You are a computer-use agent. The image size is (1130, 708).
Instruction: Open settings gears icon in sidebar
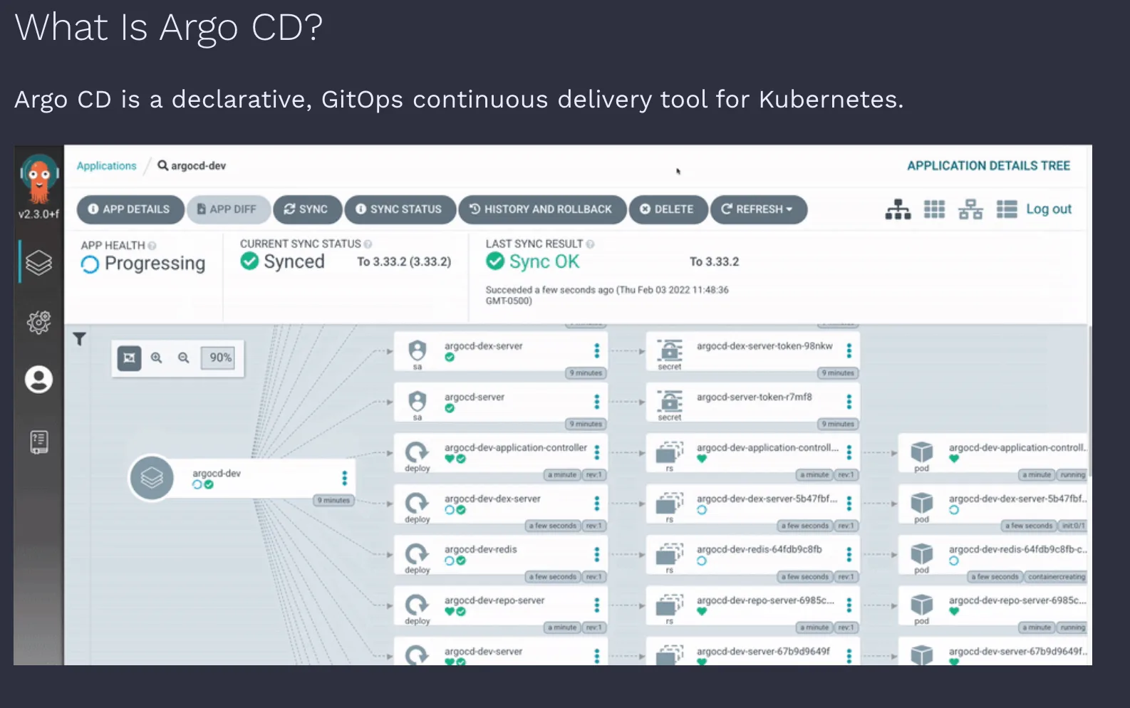[38, 322]
